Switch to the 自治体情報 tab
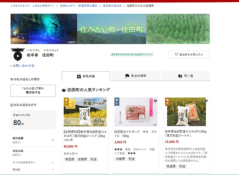 tap(136, 76)
